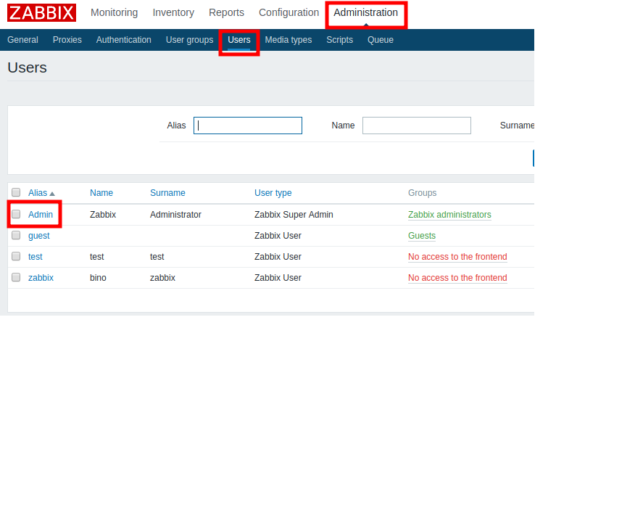The height and width of the screenshot is (526, 643).
Task: Check the guest user checkbox
Action: click(x=16, y=235)
